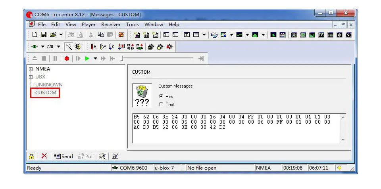This screenshot has width=381, height=189.
Task: Click the Send button
Action: click(63, 156)
